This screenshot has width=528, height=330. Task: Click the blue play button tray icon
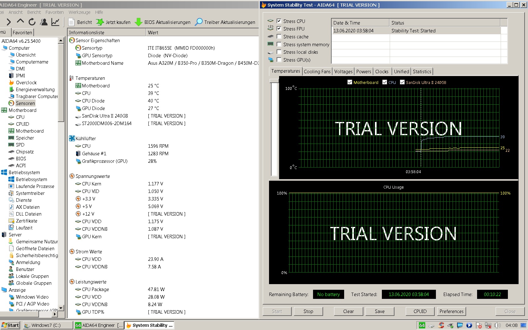click(x=469, y=325)
